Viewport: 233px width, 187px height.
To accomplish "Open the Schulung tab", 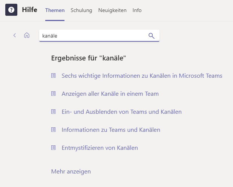I will (x=81, y=11).
